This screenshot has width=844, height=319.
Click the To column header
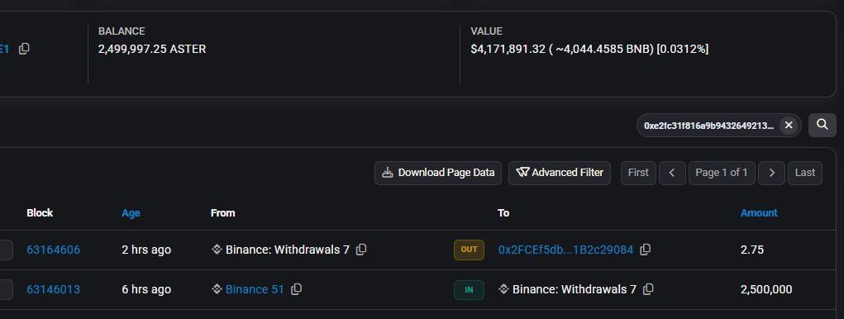(503, 213)
